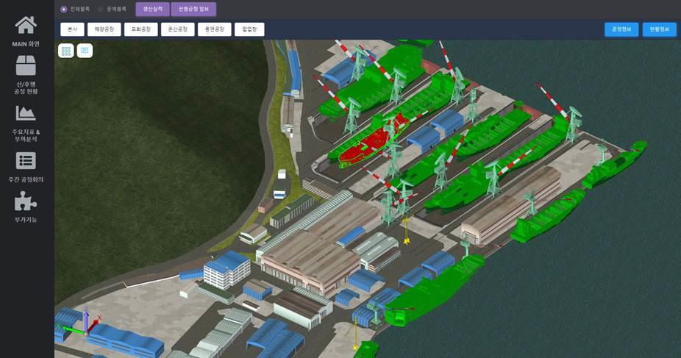Image resolution: width=681 pixels, height=358 pixels.
Task: Click the 해양공장 location button
Action: pos(104,29)
